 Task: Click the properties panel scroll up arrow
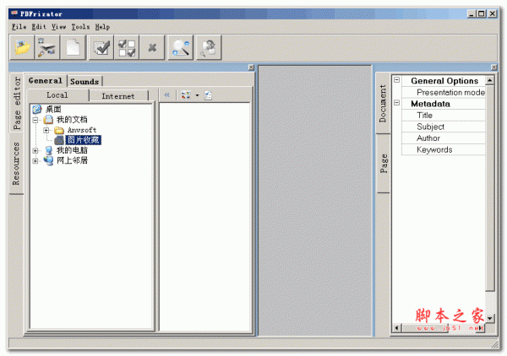pos(490,80)
